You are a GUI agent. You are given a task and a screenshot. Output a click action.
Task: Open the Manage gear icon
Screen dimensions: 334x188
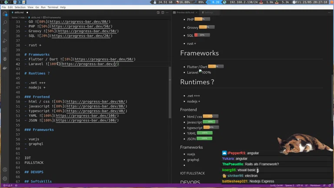click(5, 178)
